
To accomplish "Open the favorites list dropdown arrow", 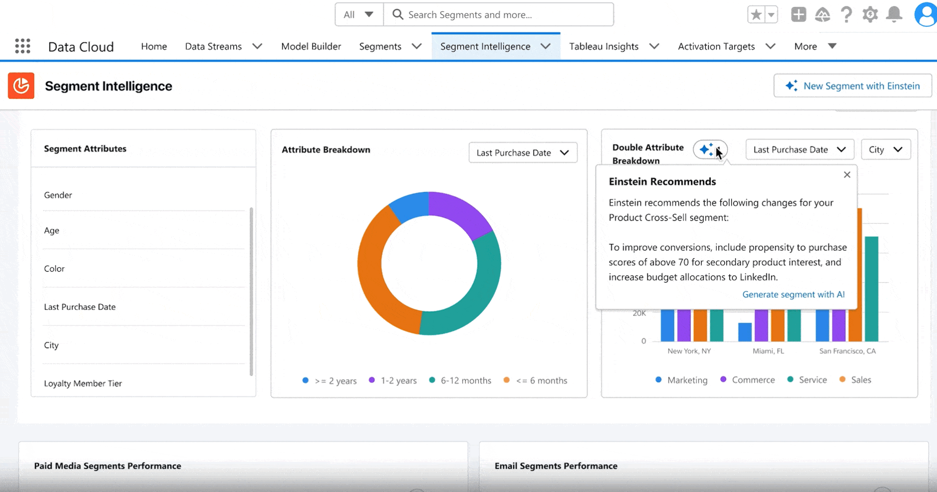I will [x=771, y=15].
